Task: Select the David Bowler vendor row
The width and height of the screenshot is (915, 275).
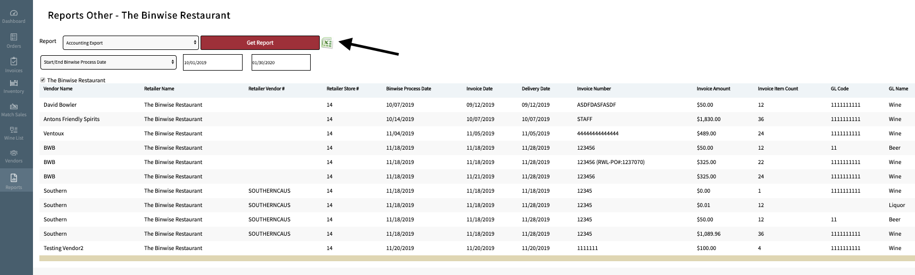Action: (x=60, y=105)
